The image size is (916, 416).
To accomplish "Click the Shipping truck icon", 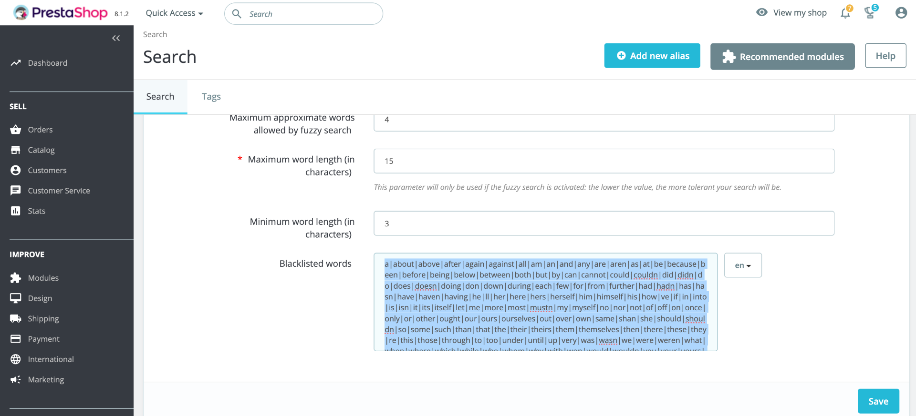I will click(16, 318).
